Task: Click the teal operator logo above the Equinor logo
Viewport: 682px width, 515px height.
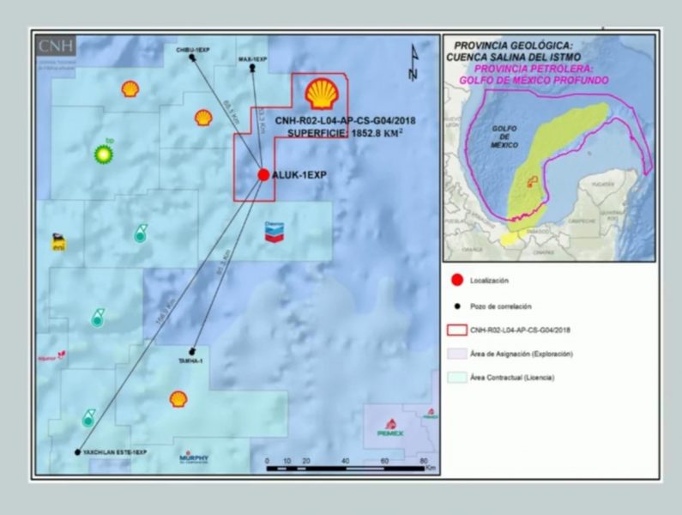Action: [x=98, y=318]
